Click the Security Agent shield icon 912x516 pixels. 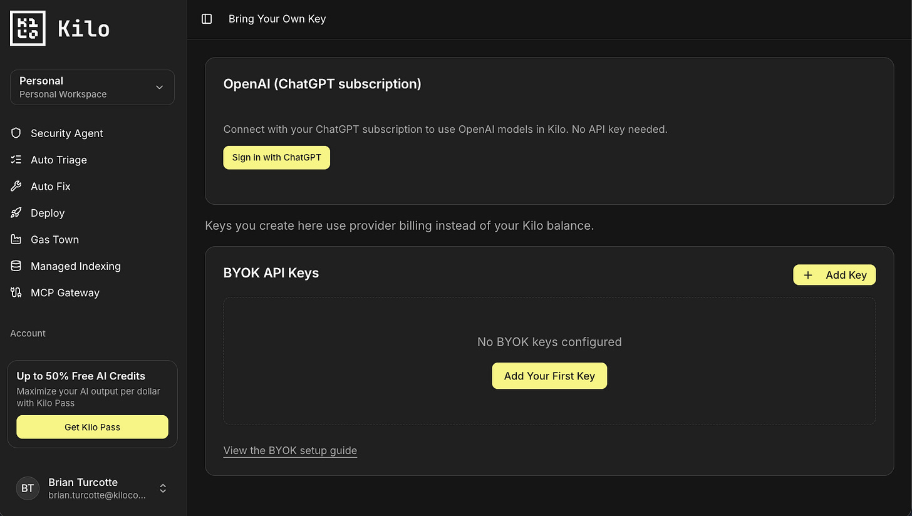(16, 133)
